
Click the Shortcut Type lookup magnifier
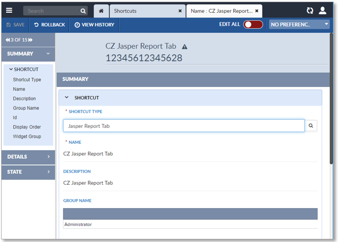point(311,126)
